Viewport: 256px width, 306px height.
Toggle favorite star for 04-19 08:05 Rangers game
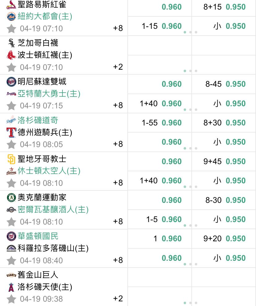tap(11, 144)
